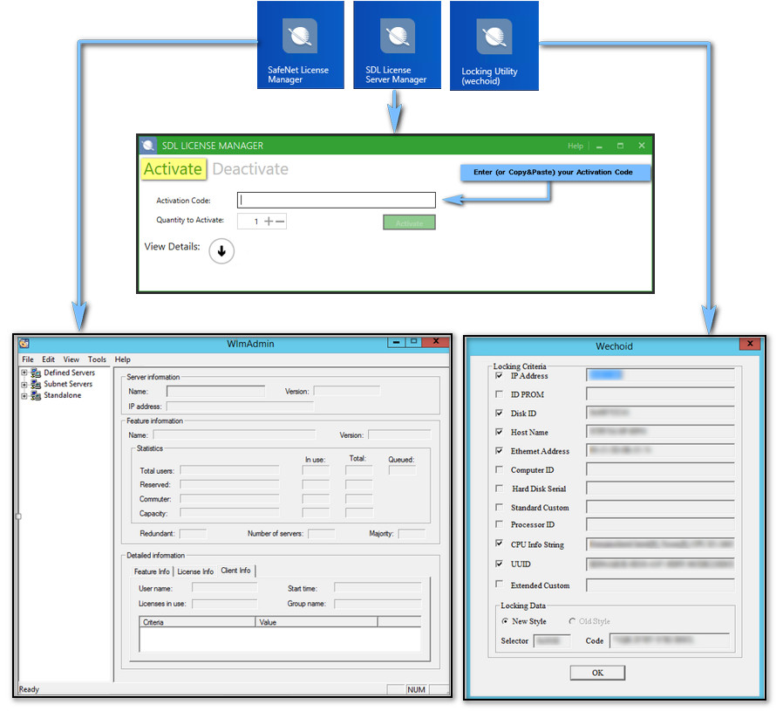Focus the Activation Code input field
Image resolution: width=783 pixels, height=711 pixels.
[336, 200]
